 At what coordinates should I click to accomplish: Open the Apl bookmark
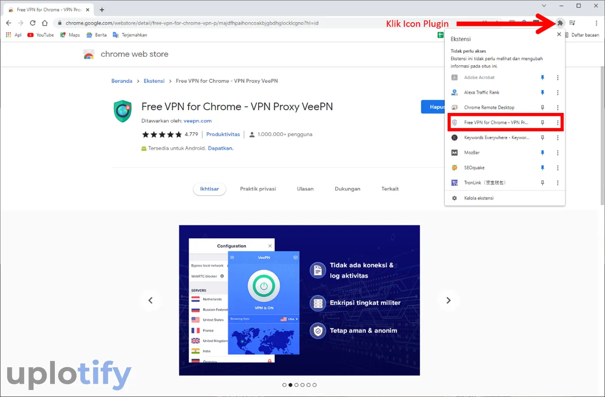(x=14, y=35)
